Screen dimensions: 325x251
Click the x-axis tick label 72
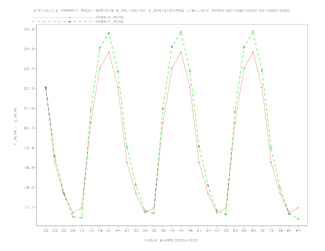coord(262,230)
